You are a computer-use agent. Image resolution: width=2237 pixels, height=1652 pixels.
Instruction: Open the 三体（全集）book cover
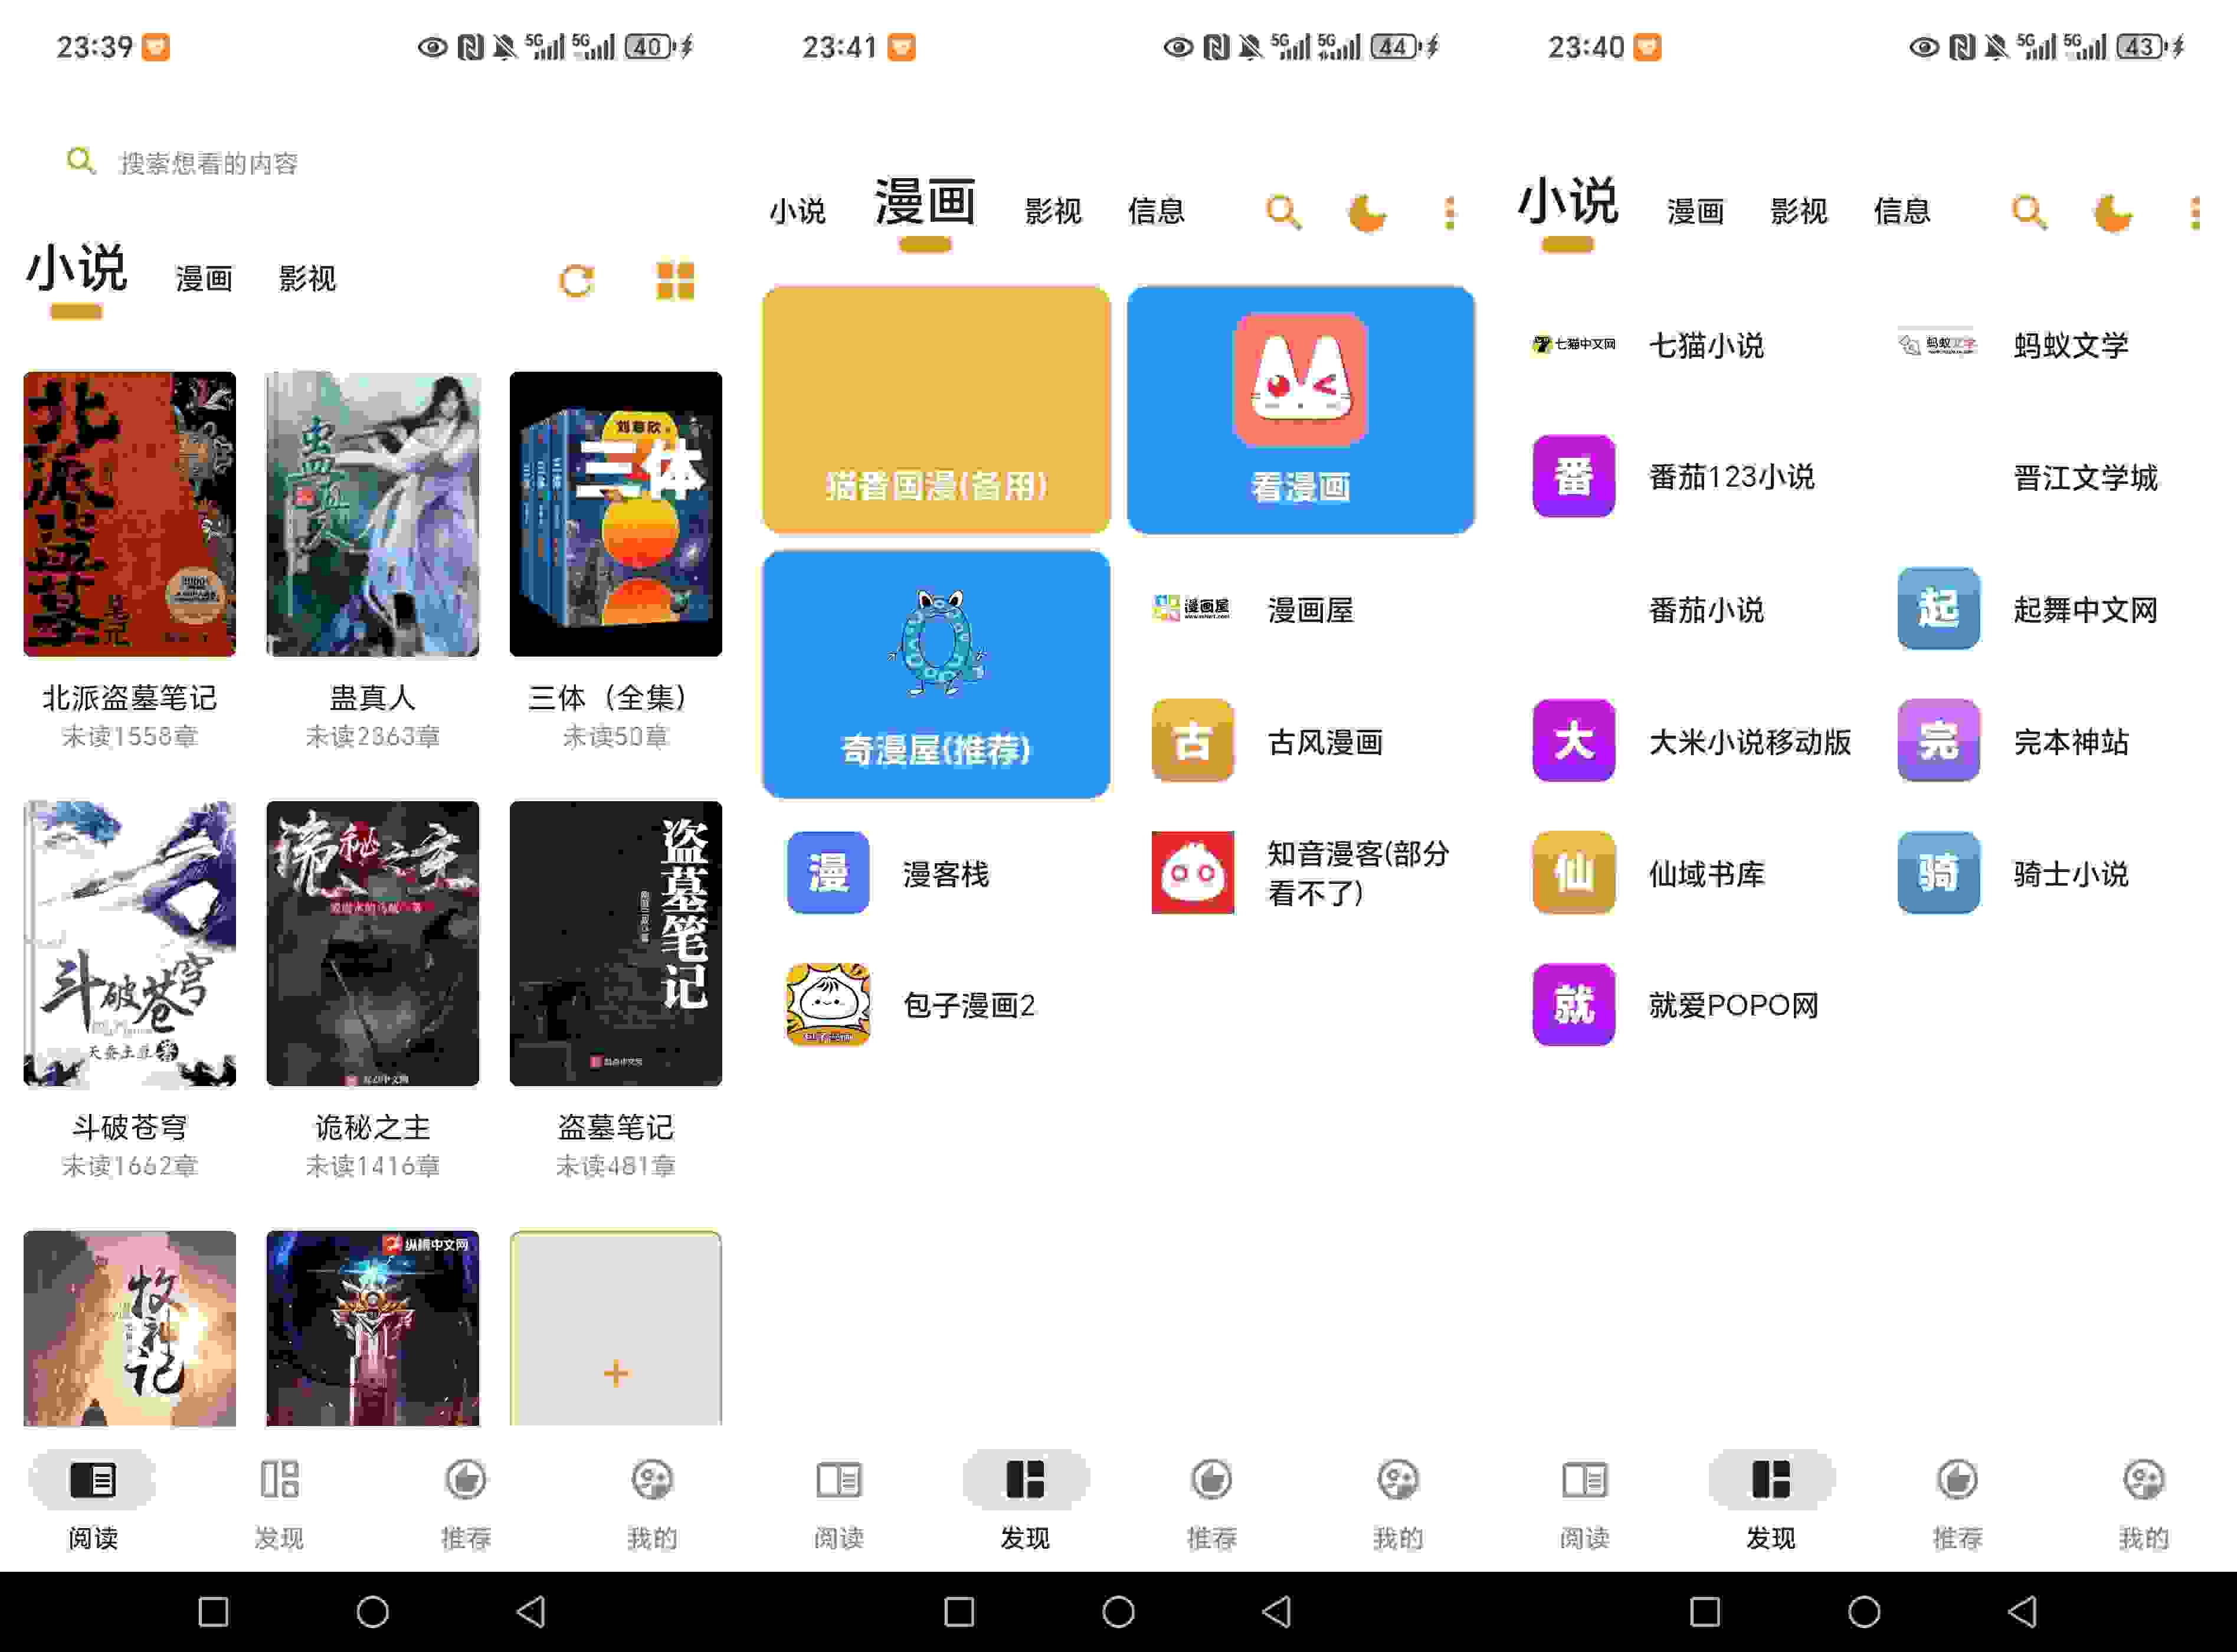(x=615, y=514)
